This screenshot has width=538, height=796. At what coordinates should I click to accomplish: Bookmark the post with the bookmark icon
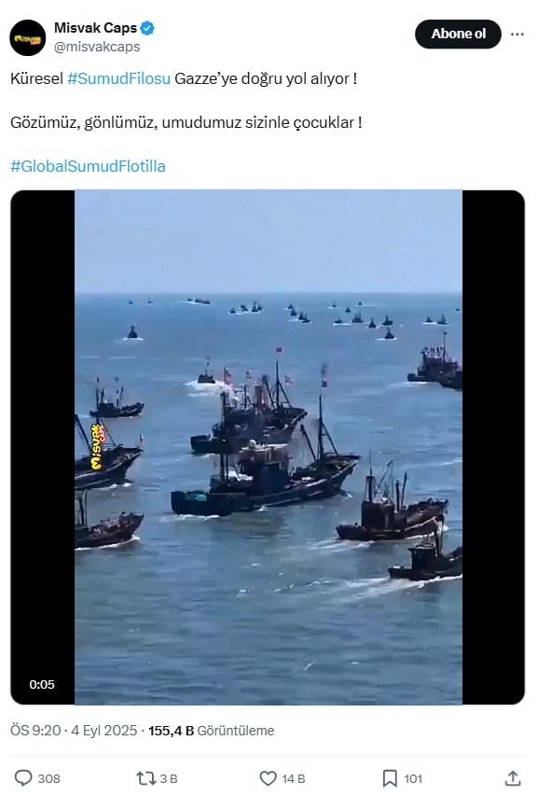click(x=390, y=777)
